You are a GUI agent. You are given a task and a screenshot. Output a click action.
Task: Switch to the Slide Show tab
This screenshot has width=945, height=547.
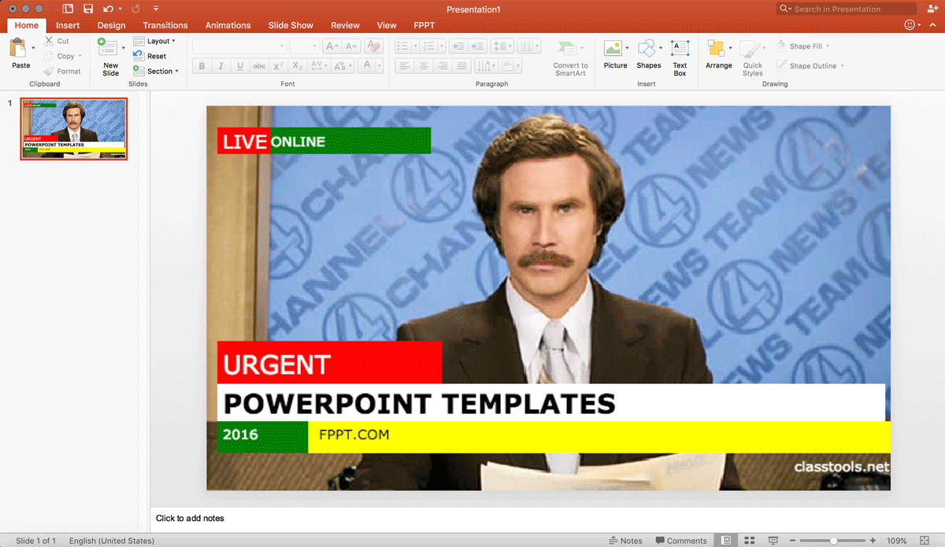pos(291,25)
